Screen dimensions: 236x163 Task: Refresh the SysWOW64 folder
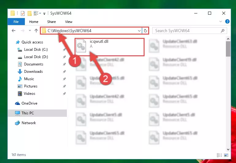pyautogui.click(x=145, y=31)
